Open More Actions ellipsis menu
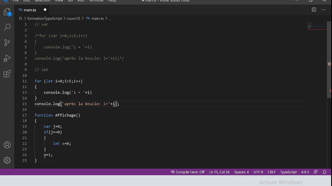This screenshot has height=186, width=332. [323, 10]
